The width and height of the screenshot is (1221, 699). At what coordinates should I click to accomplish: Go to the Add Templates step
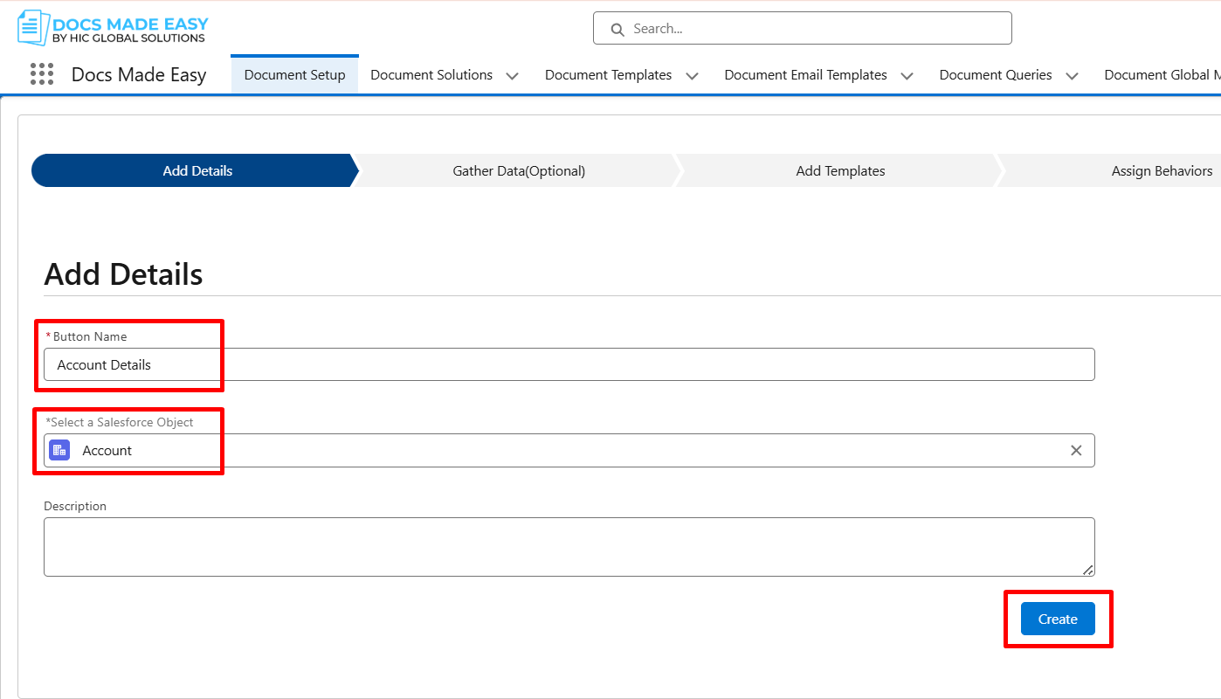840,171
